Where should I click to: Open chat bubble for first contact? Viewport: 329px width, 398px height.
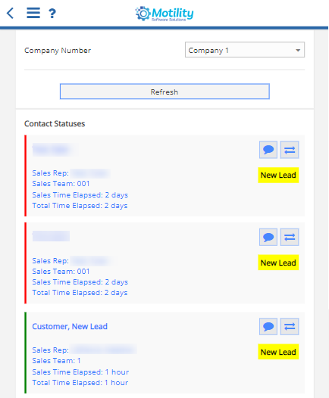click(x=268, y=150)
